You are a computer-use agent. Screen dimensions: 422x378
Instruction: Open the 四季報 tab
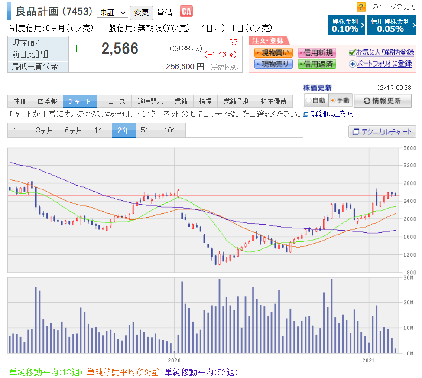[48, 101]
